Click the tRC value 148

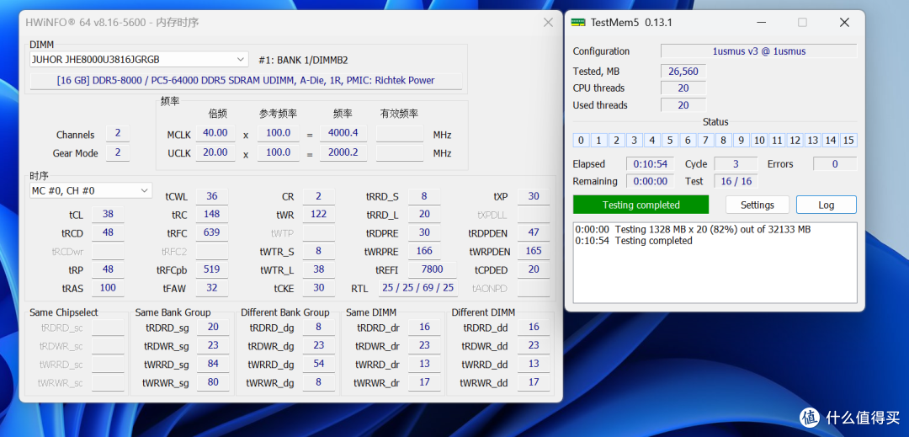click(x=211, y=214)
